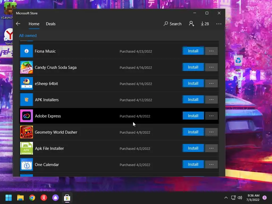Click the APK Installers app icon
This screenshot has width=272, height=204.
tap(27, 100)
